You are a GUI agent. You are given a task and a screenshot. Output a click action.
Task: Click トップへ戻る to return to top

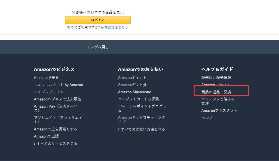point(98,47)
